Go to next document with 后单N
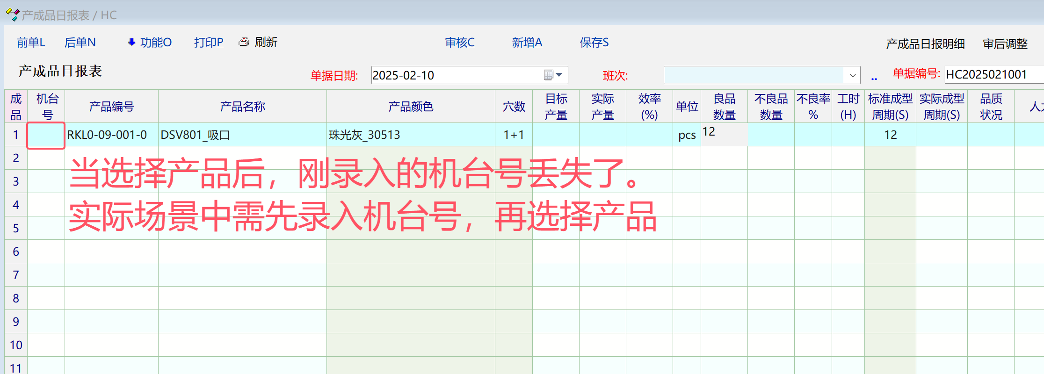1044x374 pixels. tap(80, 43)
